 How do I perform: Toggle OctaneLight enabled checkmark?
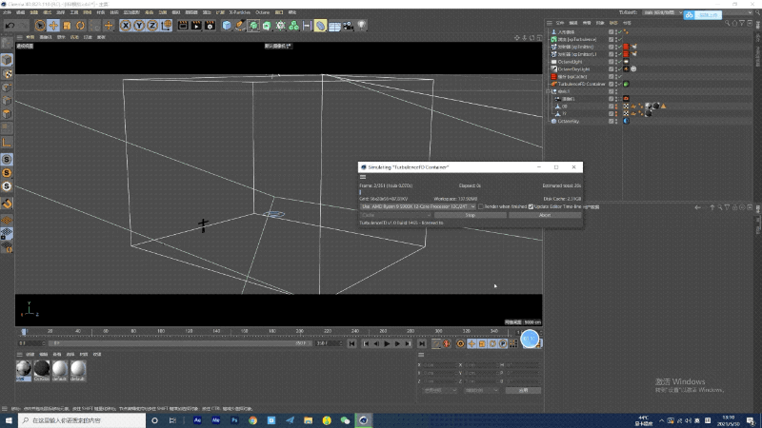(620, 62)
